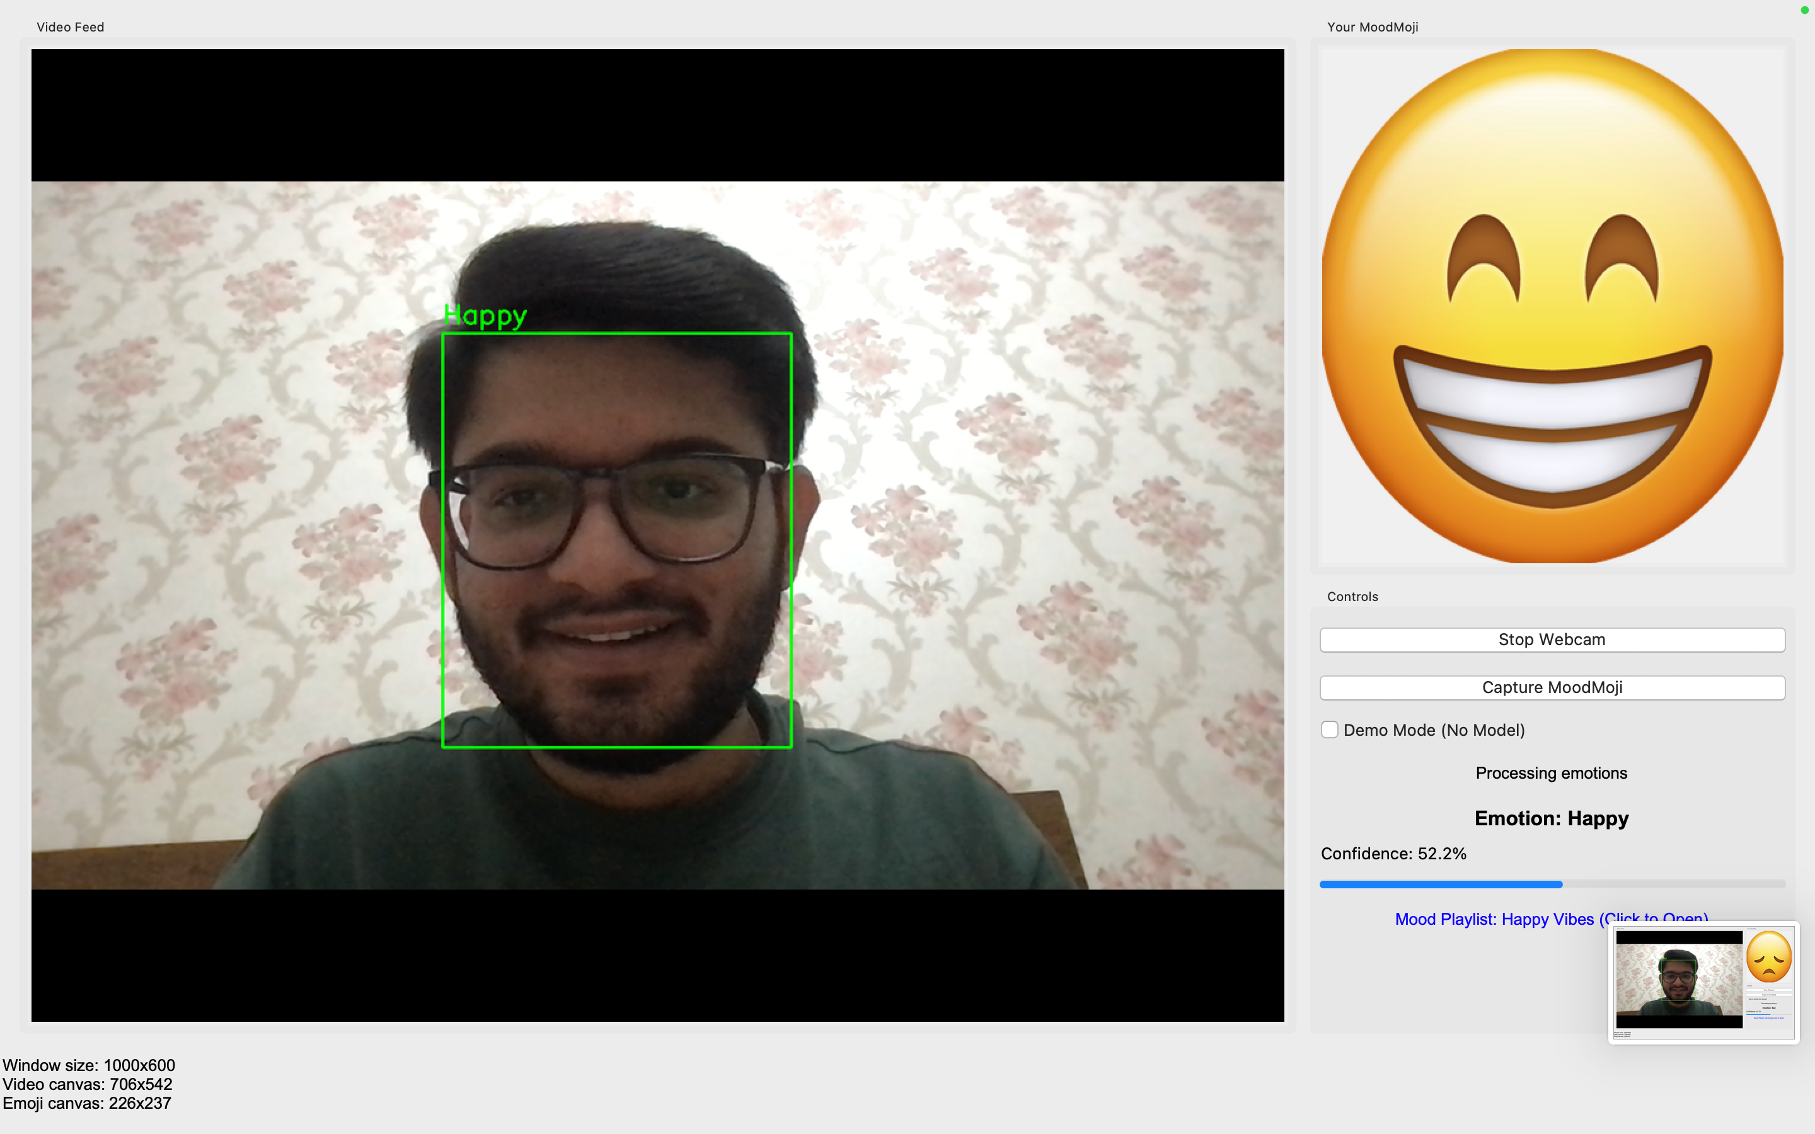
Task: Click the 'Emotion: Happy' result label
Action: 1551,818
